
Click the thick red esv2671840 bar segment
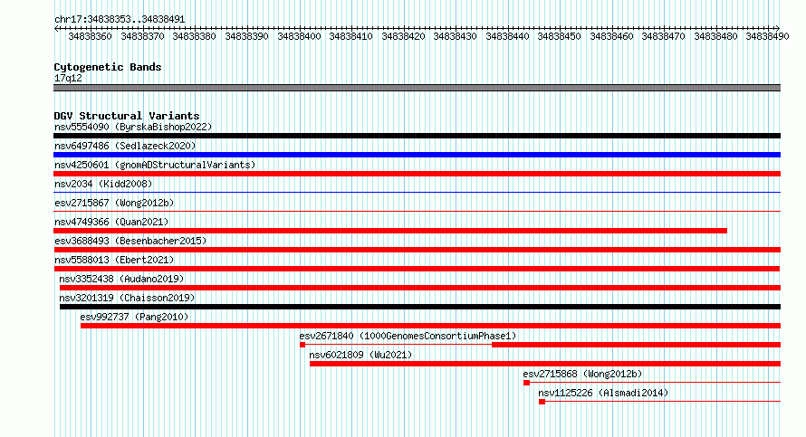pos(637,345)
